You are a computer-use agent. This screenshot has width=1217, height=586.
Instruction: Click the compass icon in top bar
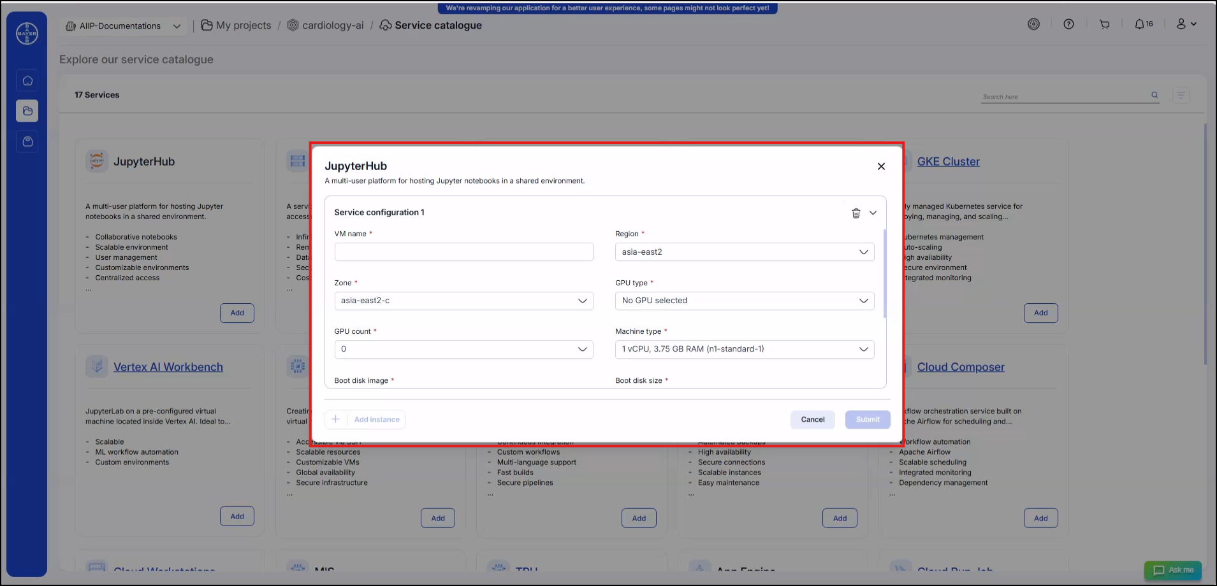click(1033, 24)
